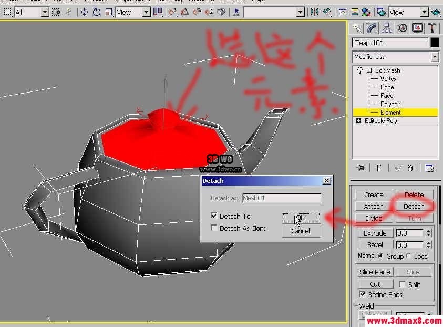The height and width of the screenshot is (327, 443).
Task: Toggle Spinner Snap
Action: click(x=209, y=12)
